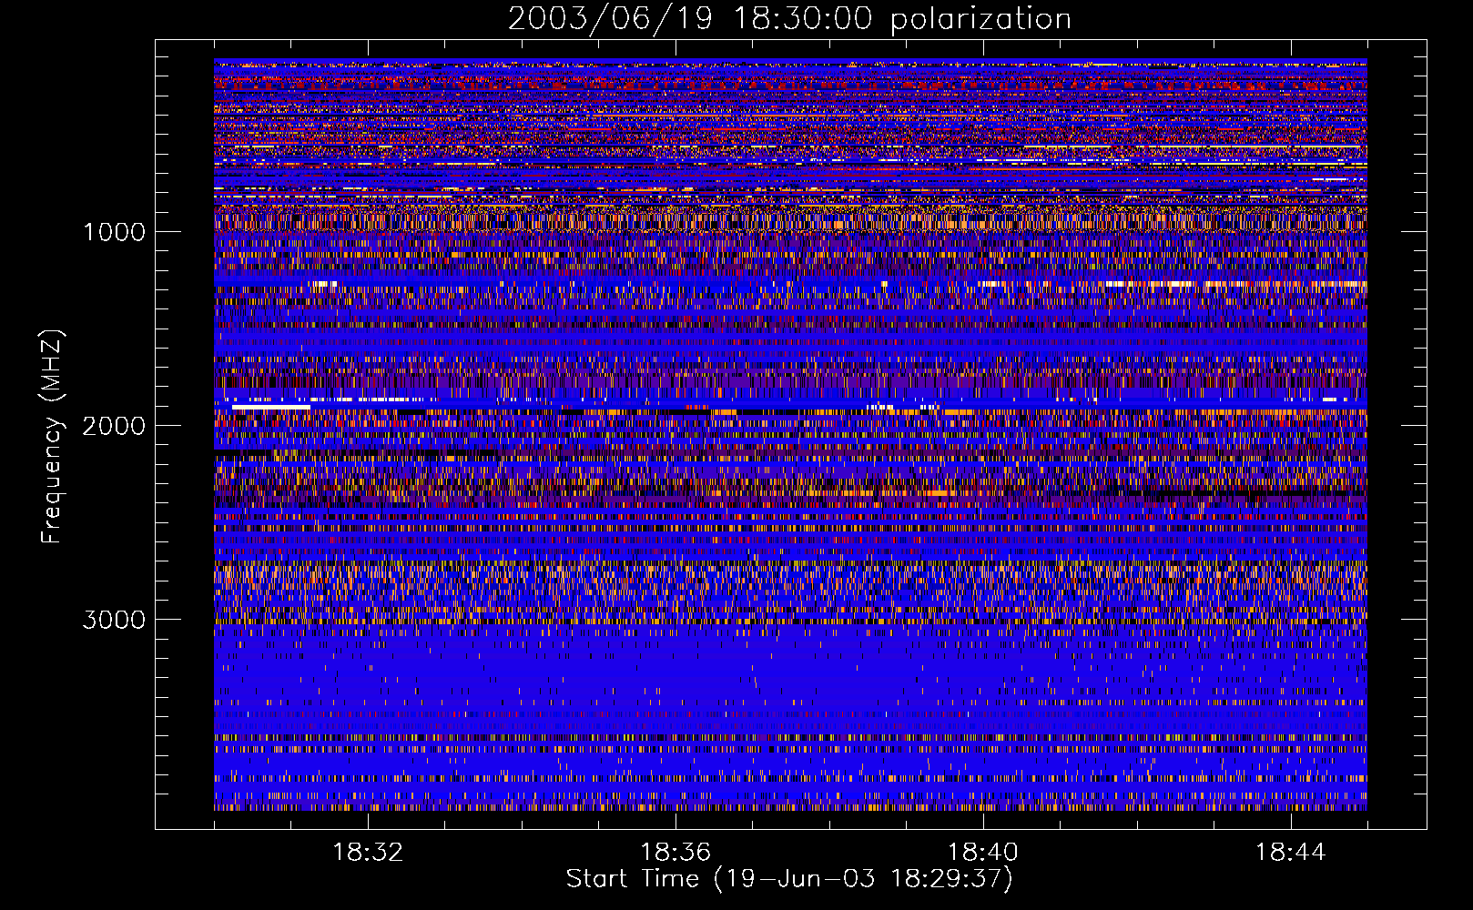Click the 1000 frequency tick label
This screenshot has width=1473, height=910.
click(114, 232)
